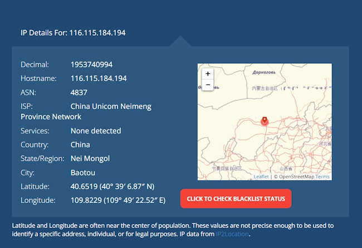The image size is (362, 248).
Task: Zoom in on the map
Action: [208, 73]
